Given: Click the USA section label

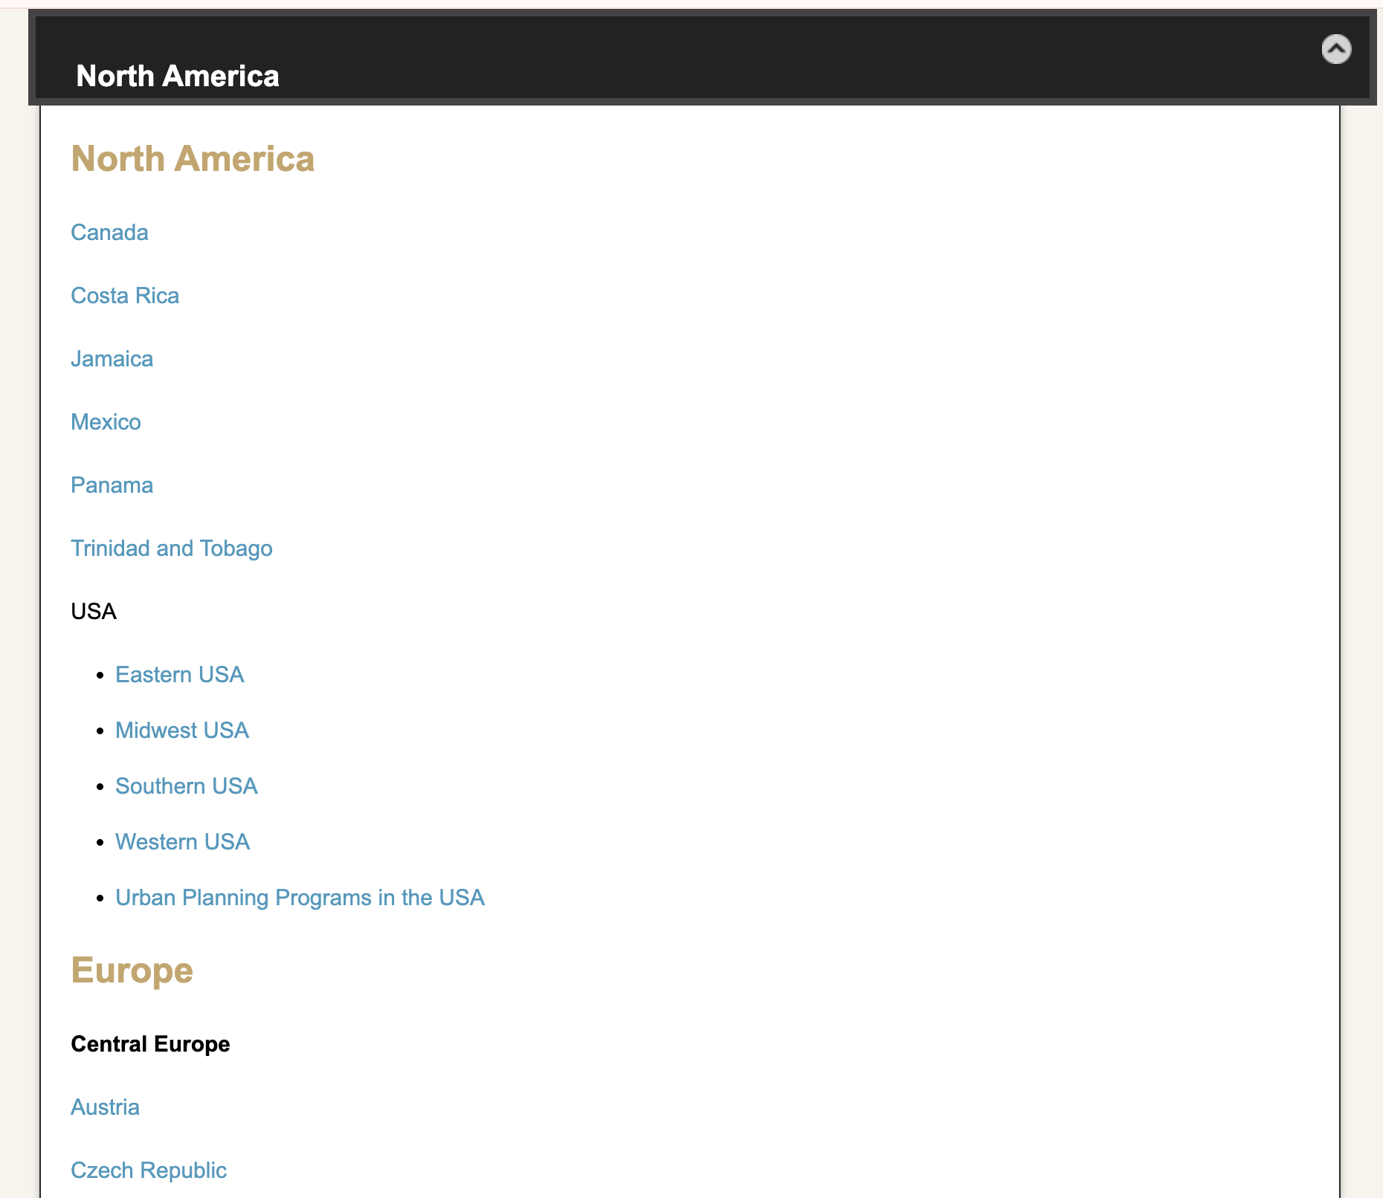Looking at the screenshot, I should coord(92,611).
